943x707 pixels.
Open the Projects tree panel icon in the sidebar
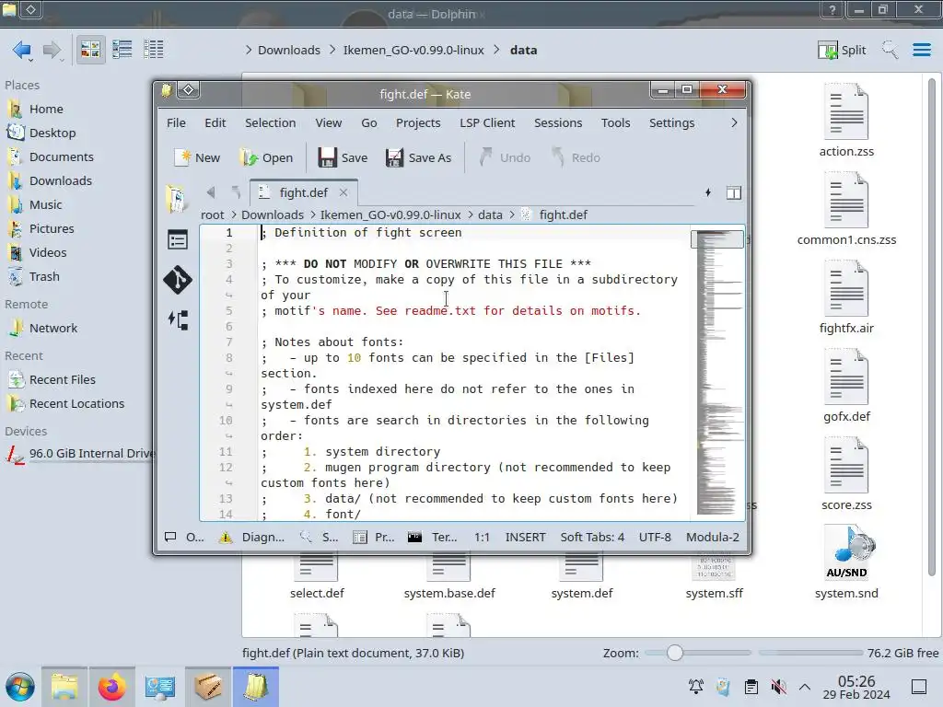click(178, 319)
